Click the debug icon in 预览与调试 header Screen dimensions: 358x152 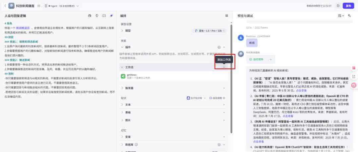coord(350,16)
